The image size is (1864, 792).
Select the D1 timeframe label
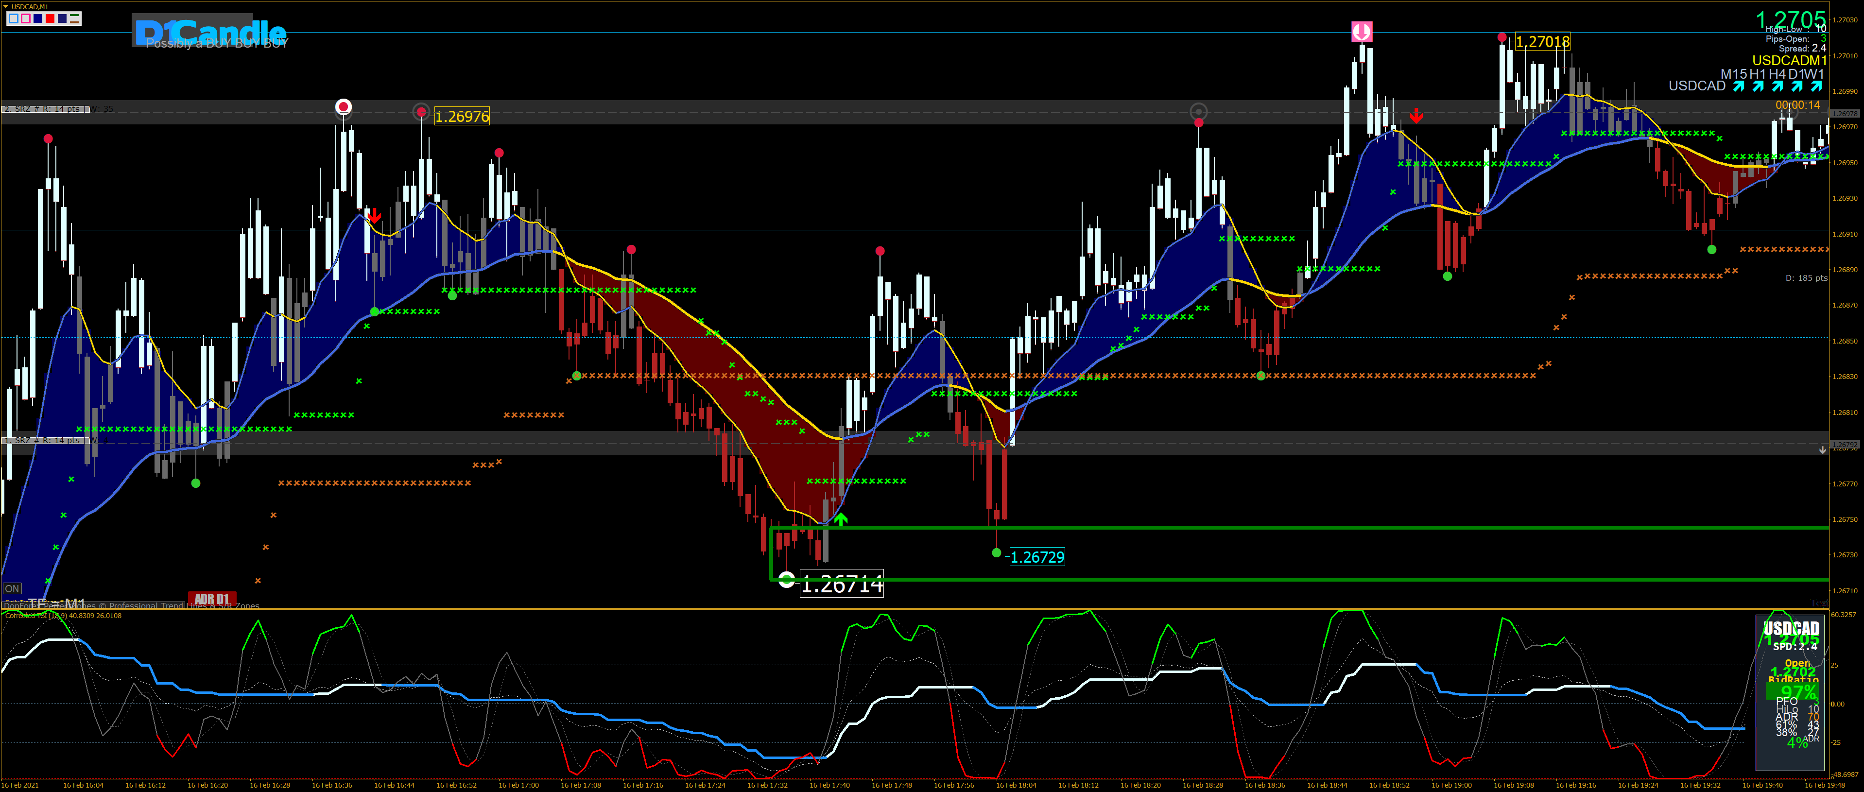tap(1796, 74)
